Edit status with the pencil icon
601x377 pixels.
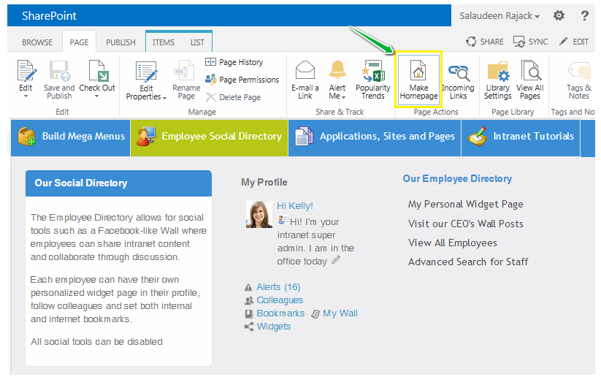336,260
